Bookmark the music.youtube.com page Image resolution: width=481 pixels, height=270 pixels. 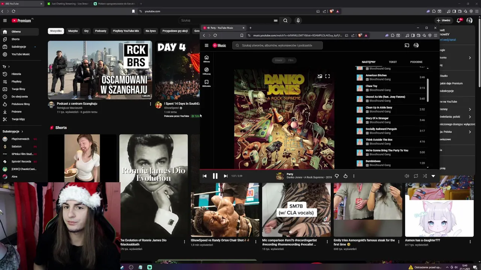click(242, 35)
